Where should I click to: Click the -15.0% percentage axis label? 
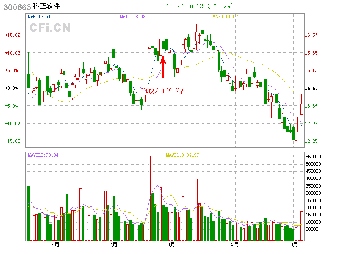pyautogui.click(x=13, y=141)
